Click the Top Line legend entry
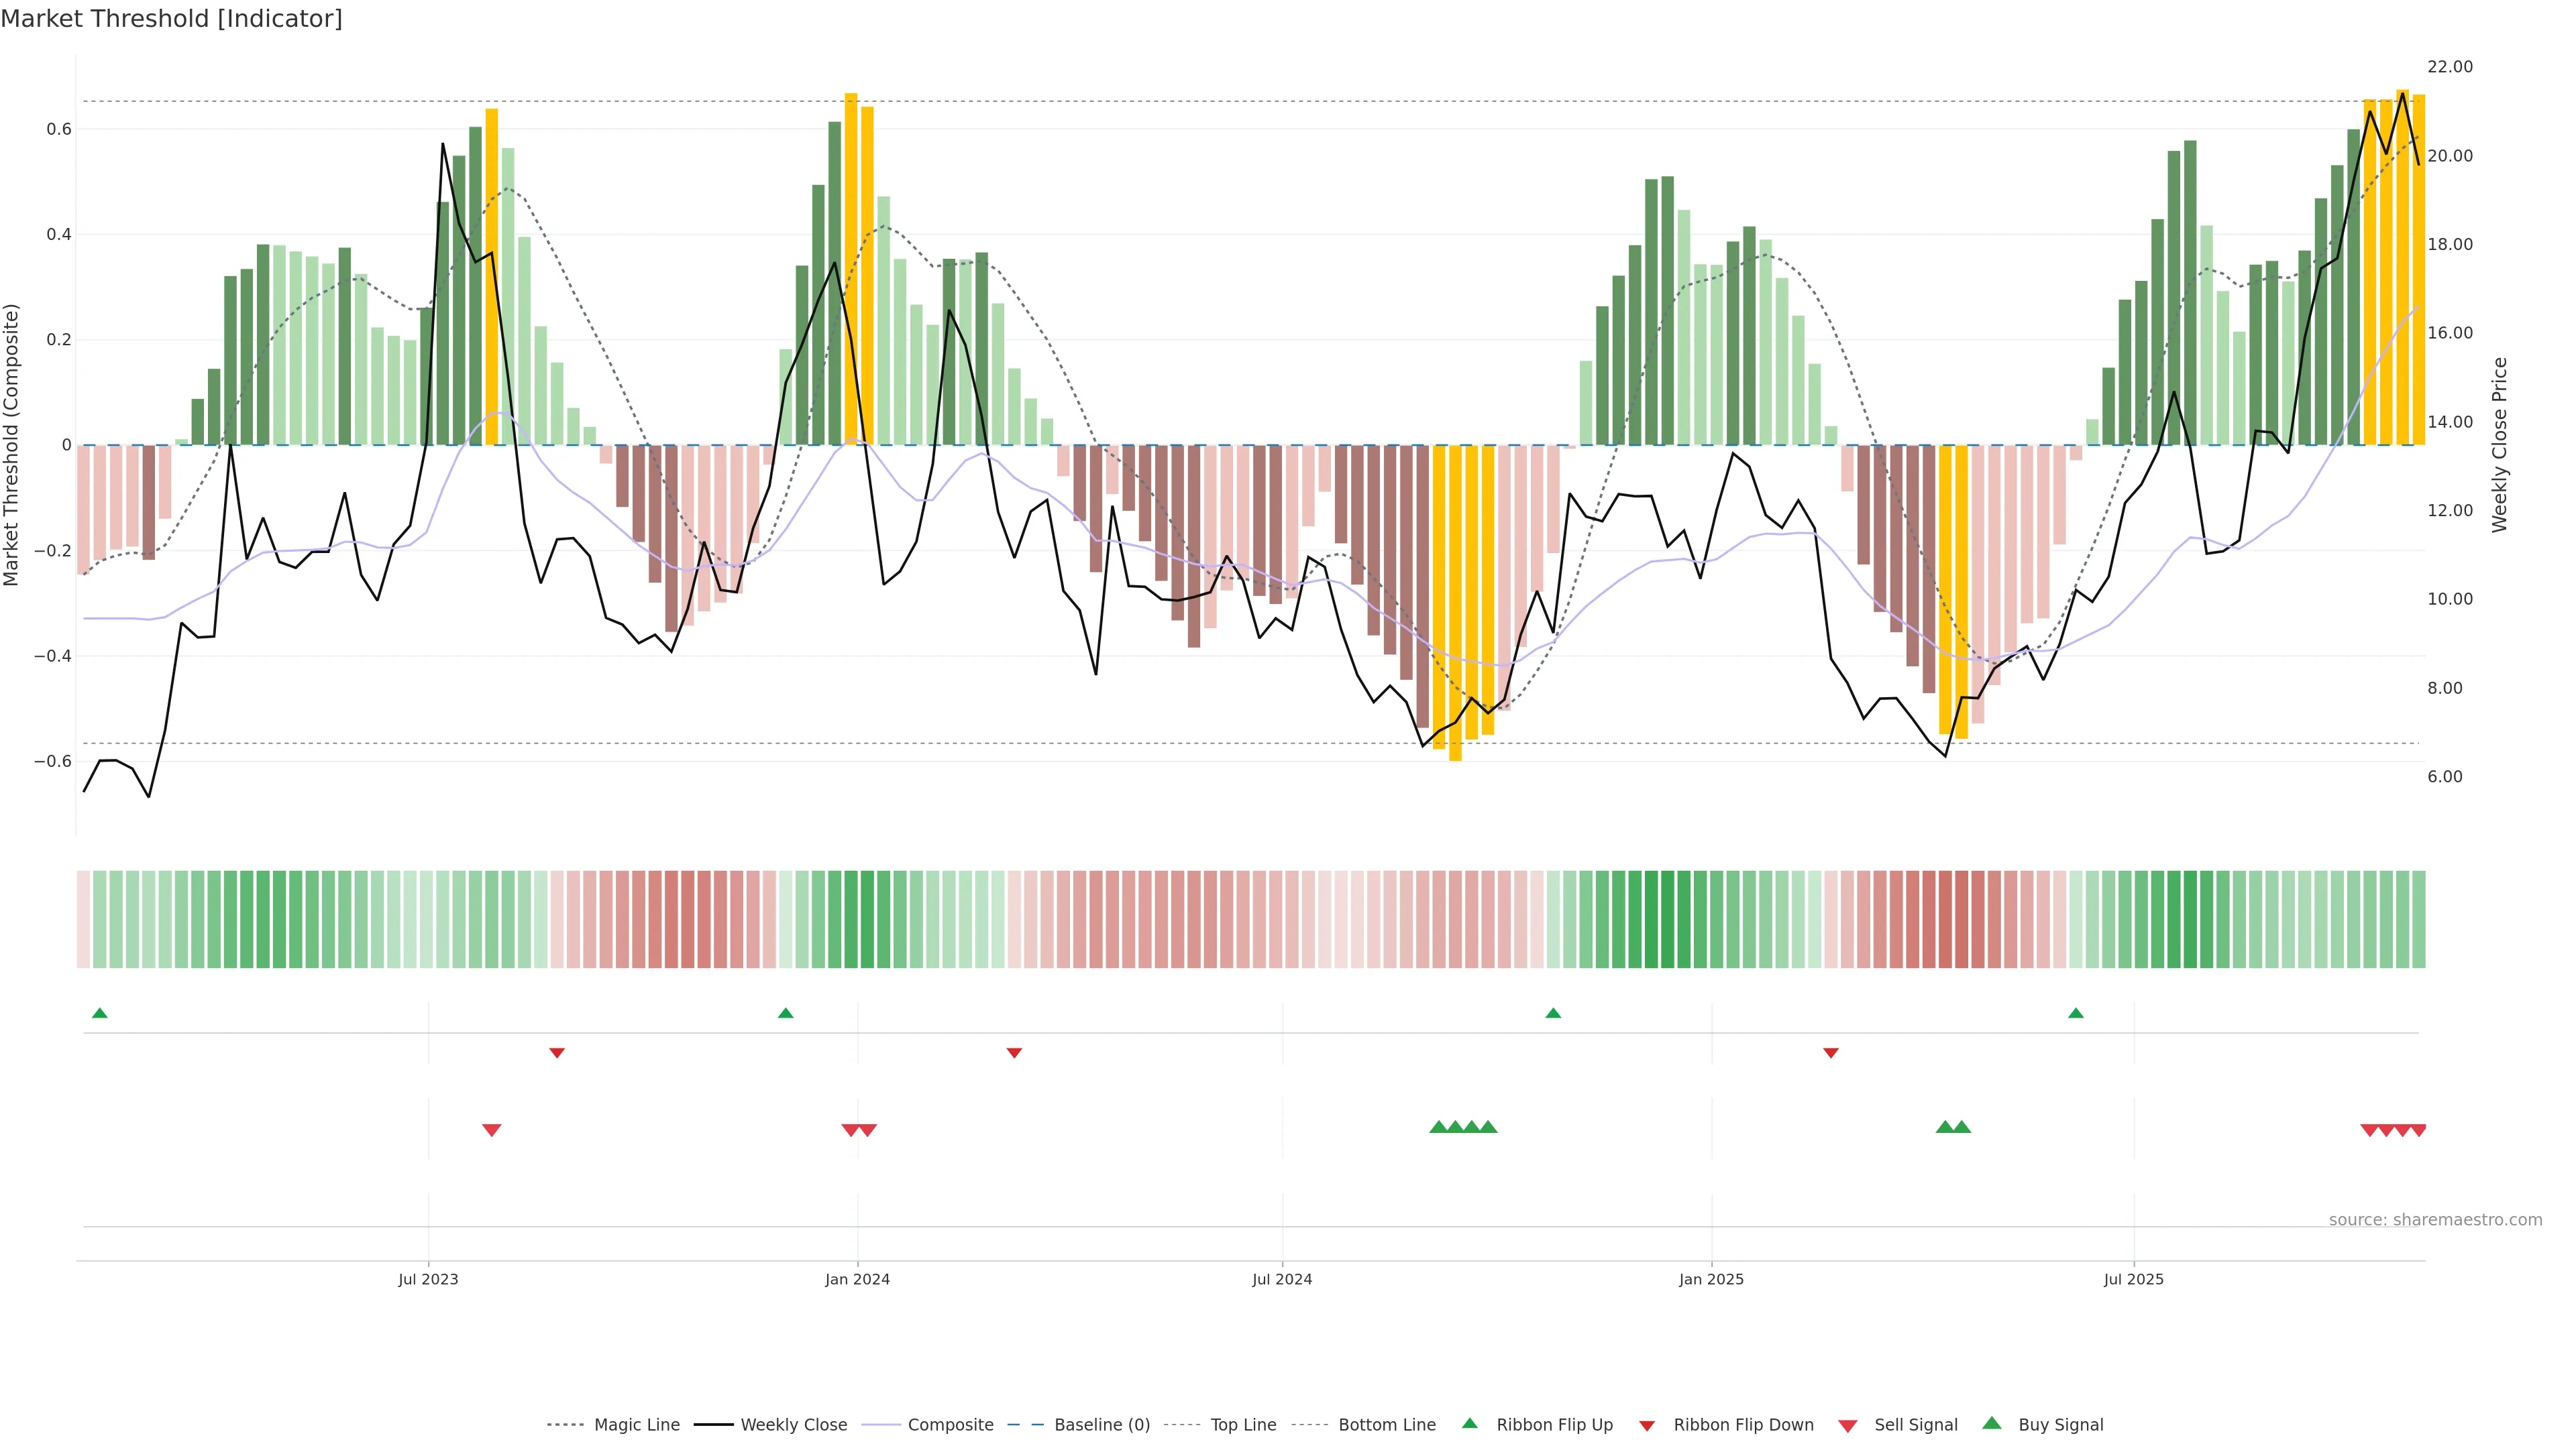2576x1448 pixels. [1243, 1425]
